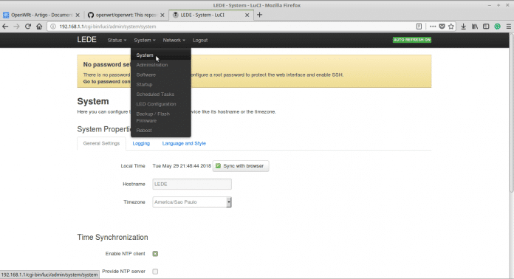The width and height of the screenshot is (514, 279).
Task: Open the Firefox library icon
Action: click(x=475, y=27)
